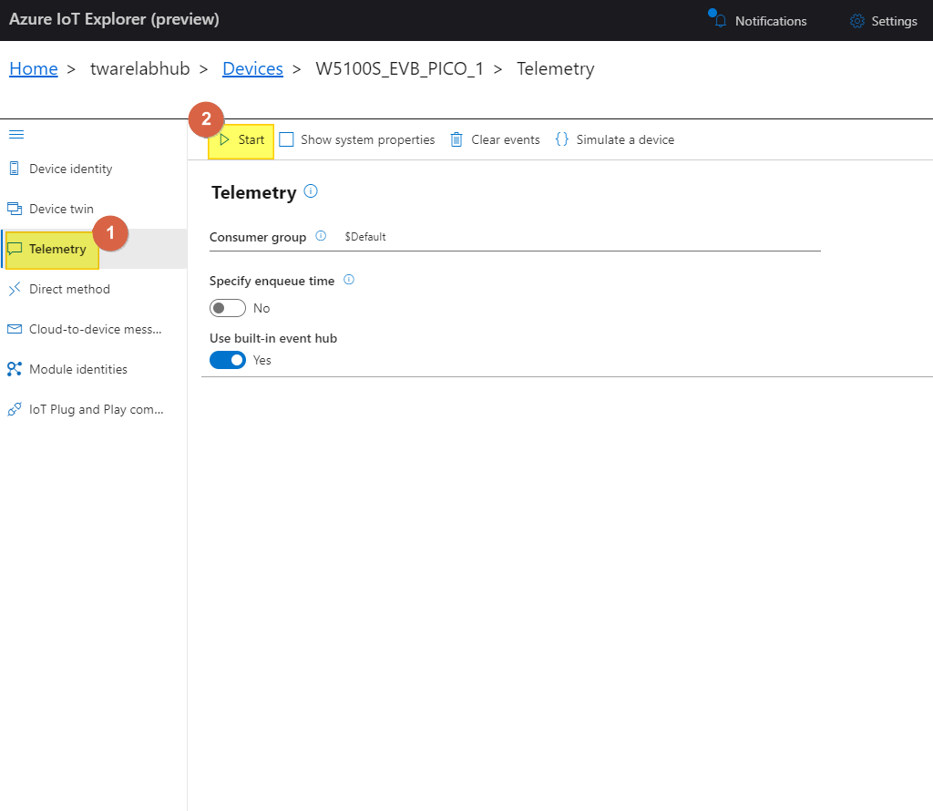This screenshot has width=933, height=811.
Task: Open Module identities page
Action: pyautogui.click(x=94, y=369)
